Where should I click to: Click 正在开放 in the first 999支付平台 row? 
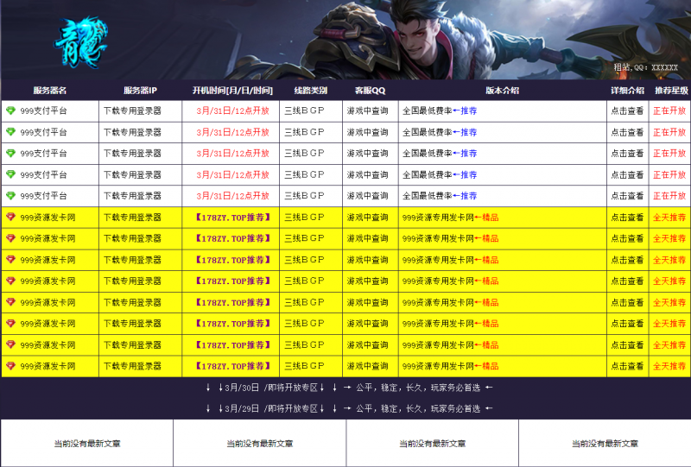pos(669,110)
